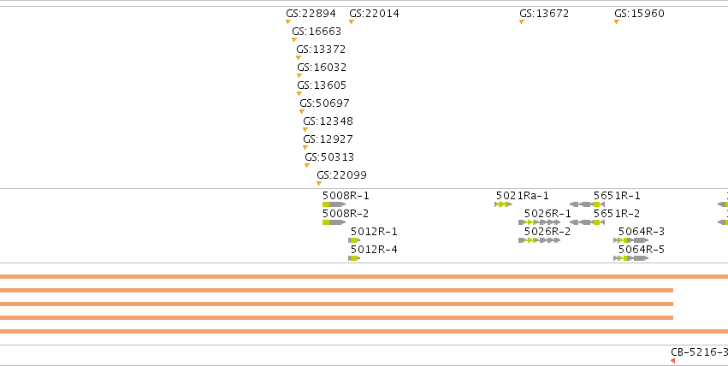Click the 5064R-3 transcript label
The image size is (728, 366).
pyautogui.click(x=642, y=232)
